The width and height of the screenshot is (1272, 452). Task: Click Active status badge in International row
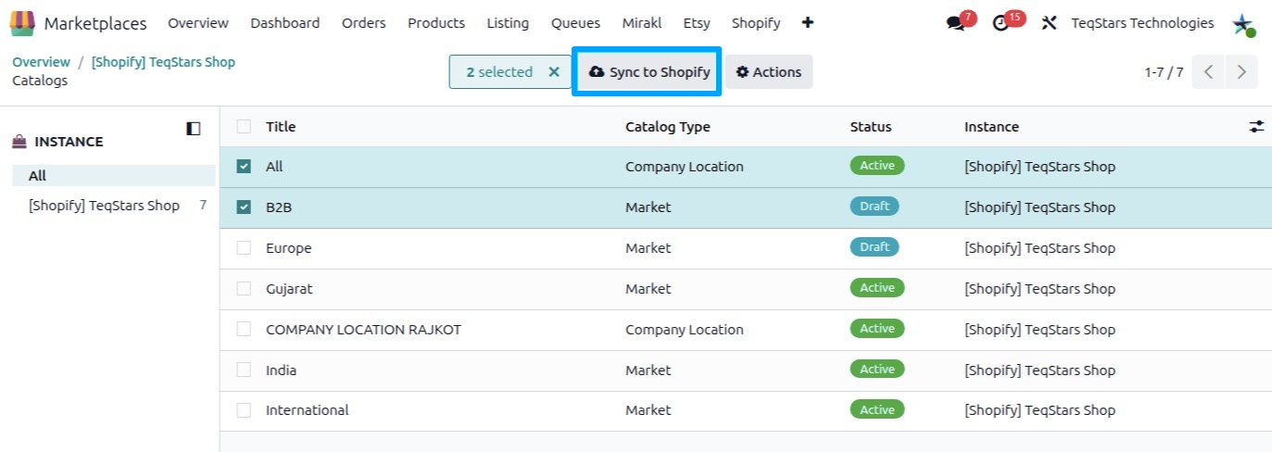pos(877,409)
